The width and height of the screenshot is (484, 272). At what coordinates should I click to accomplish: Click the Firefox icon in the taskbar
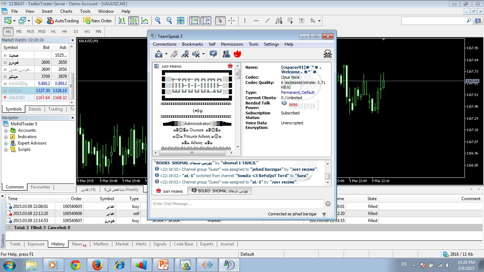(x=97, y=265)
